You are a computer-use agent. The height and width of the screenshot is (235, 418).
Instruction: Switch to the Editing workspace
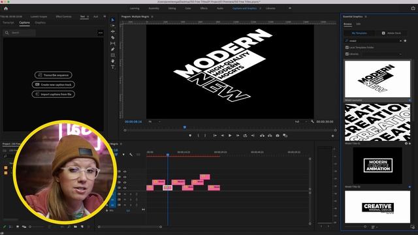[x=172, y=8]
